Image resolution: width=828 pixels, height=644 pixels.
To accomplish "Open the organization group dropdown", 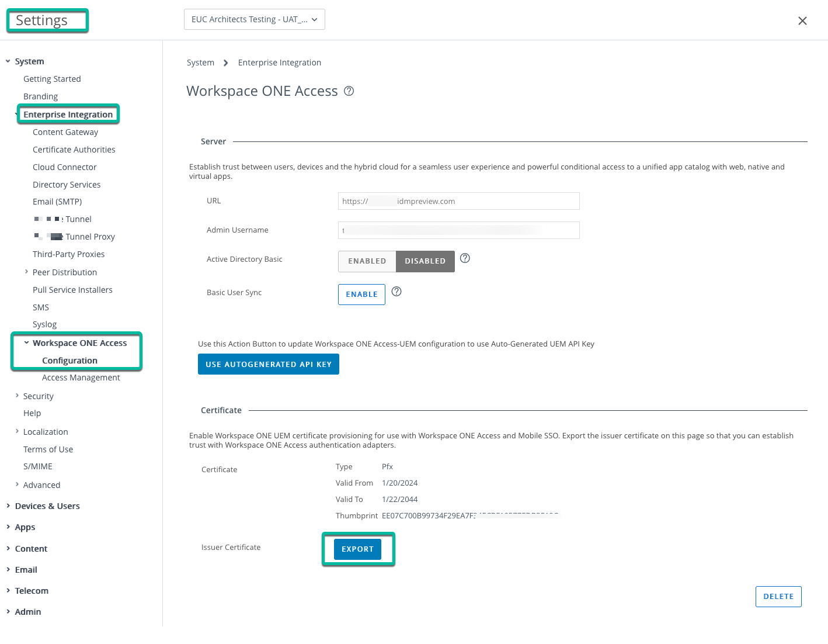I will tap(254, 19).
